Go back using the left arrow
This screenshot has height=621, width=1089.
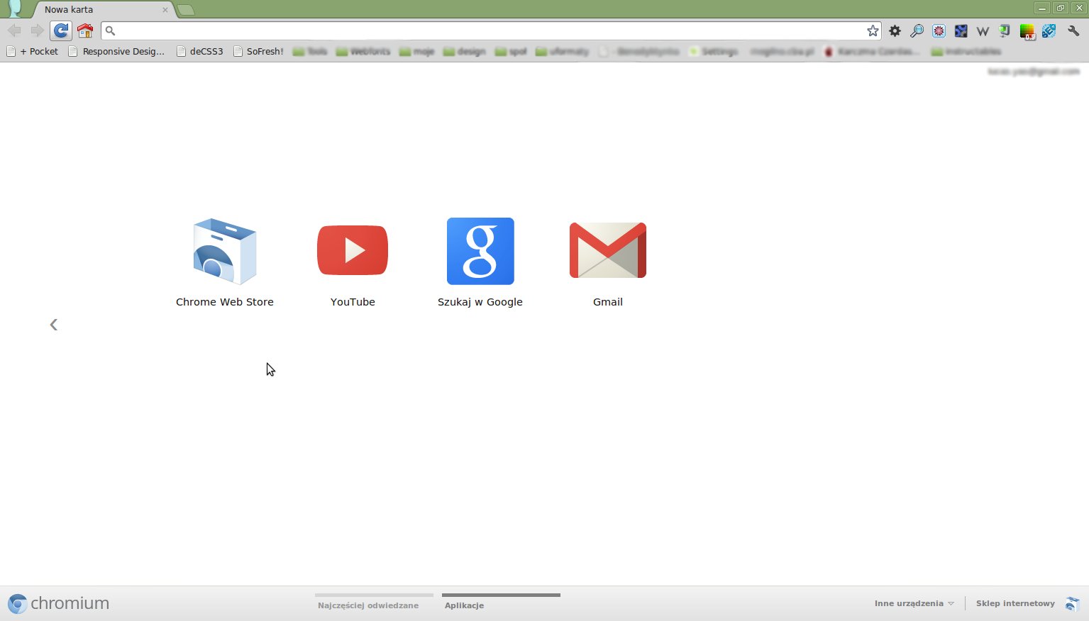coord(14,30)
